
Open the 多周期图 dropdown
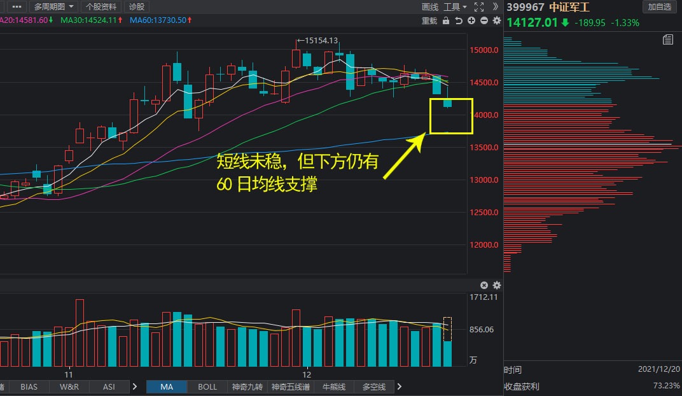(53, 6)
